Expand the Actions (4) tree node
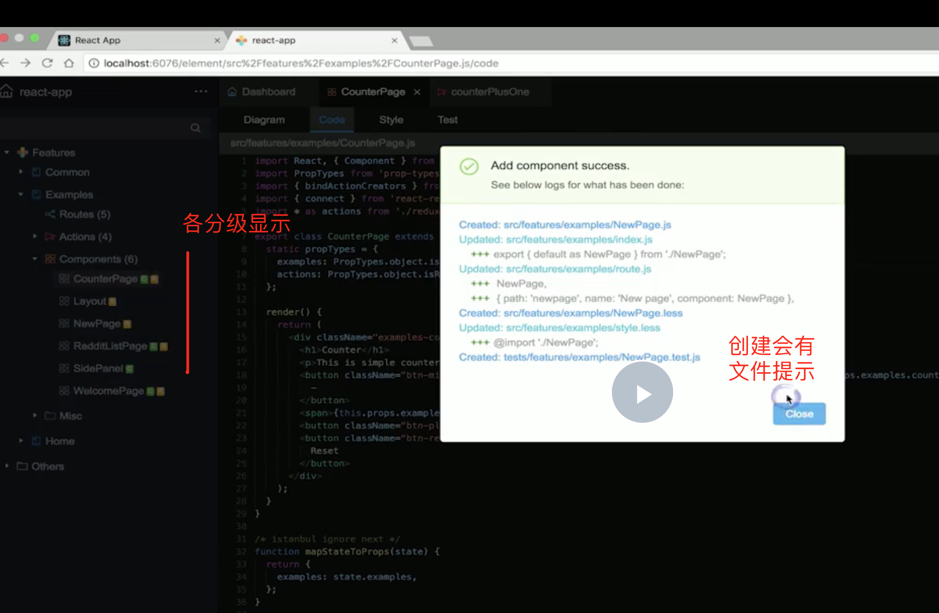The height and width of the screenshot is (613, 939). pos(35,236)
